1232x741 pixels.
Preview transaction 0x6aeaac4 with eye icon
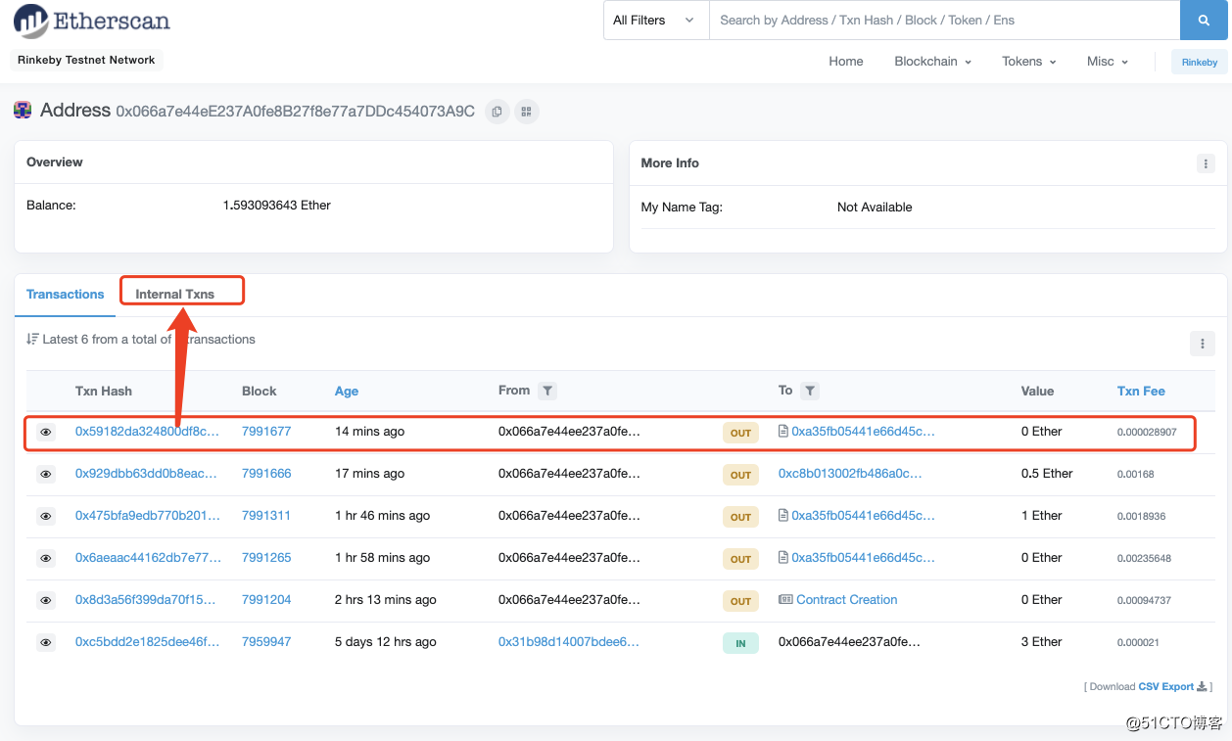(45, 558)
